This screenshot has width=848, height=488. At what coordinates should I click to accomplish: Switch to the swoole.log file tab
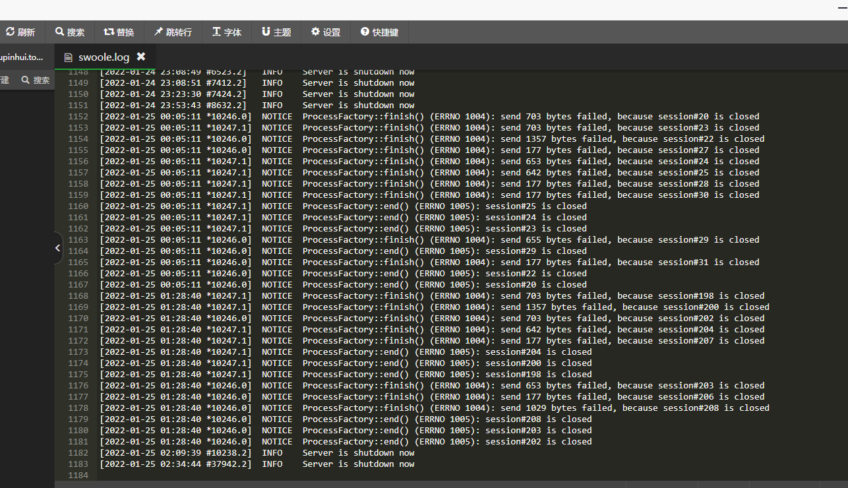click(x=104, y=57)
